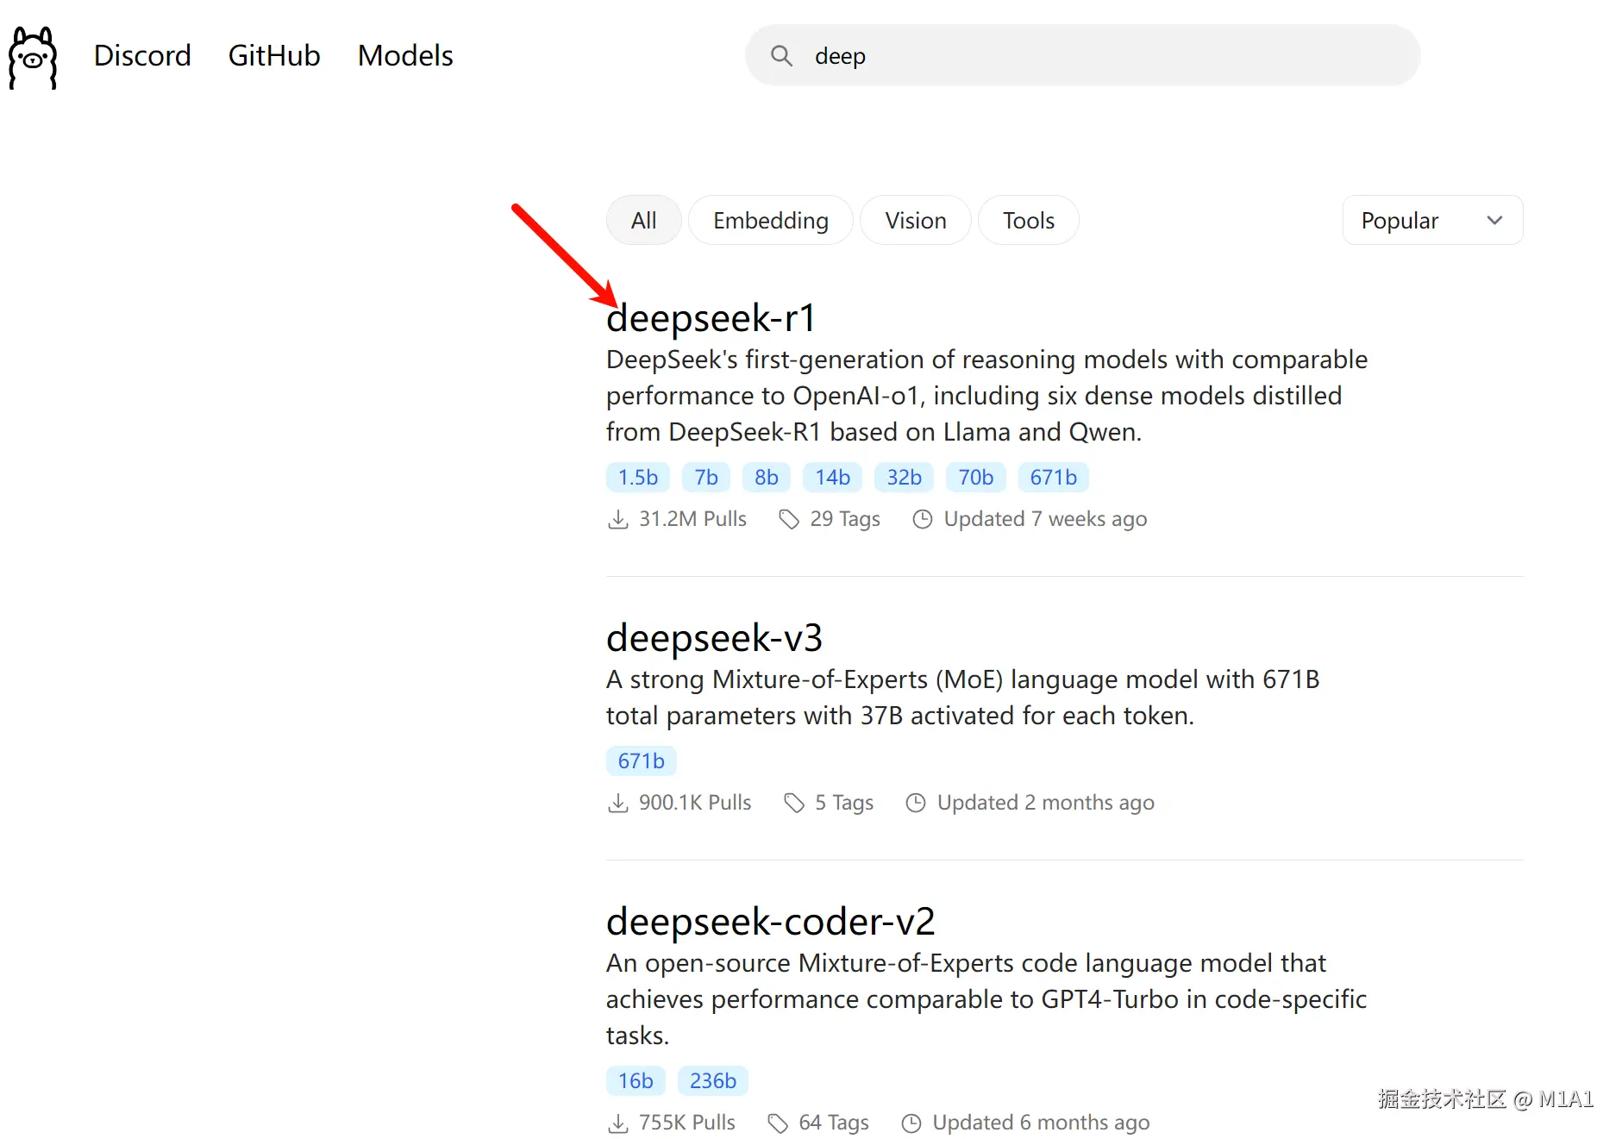Switch to the Vision filter
This screenshot has height=1139, width=1622.
915,221
